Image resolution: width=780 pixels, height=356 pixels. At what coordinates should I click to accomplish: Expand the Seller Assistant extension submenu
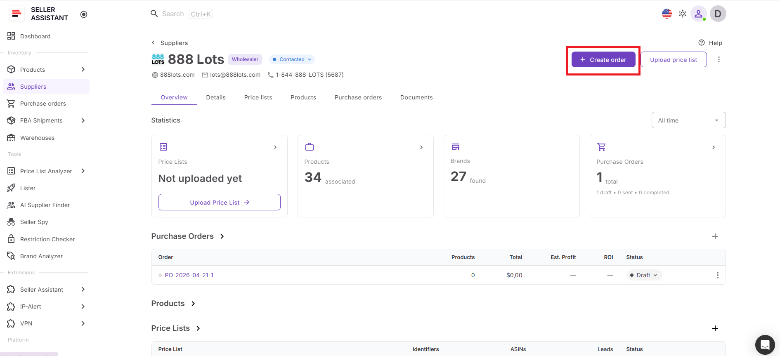tap(83, 289)
